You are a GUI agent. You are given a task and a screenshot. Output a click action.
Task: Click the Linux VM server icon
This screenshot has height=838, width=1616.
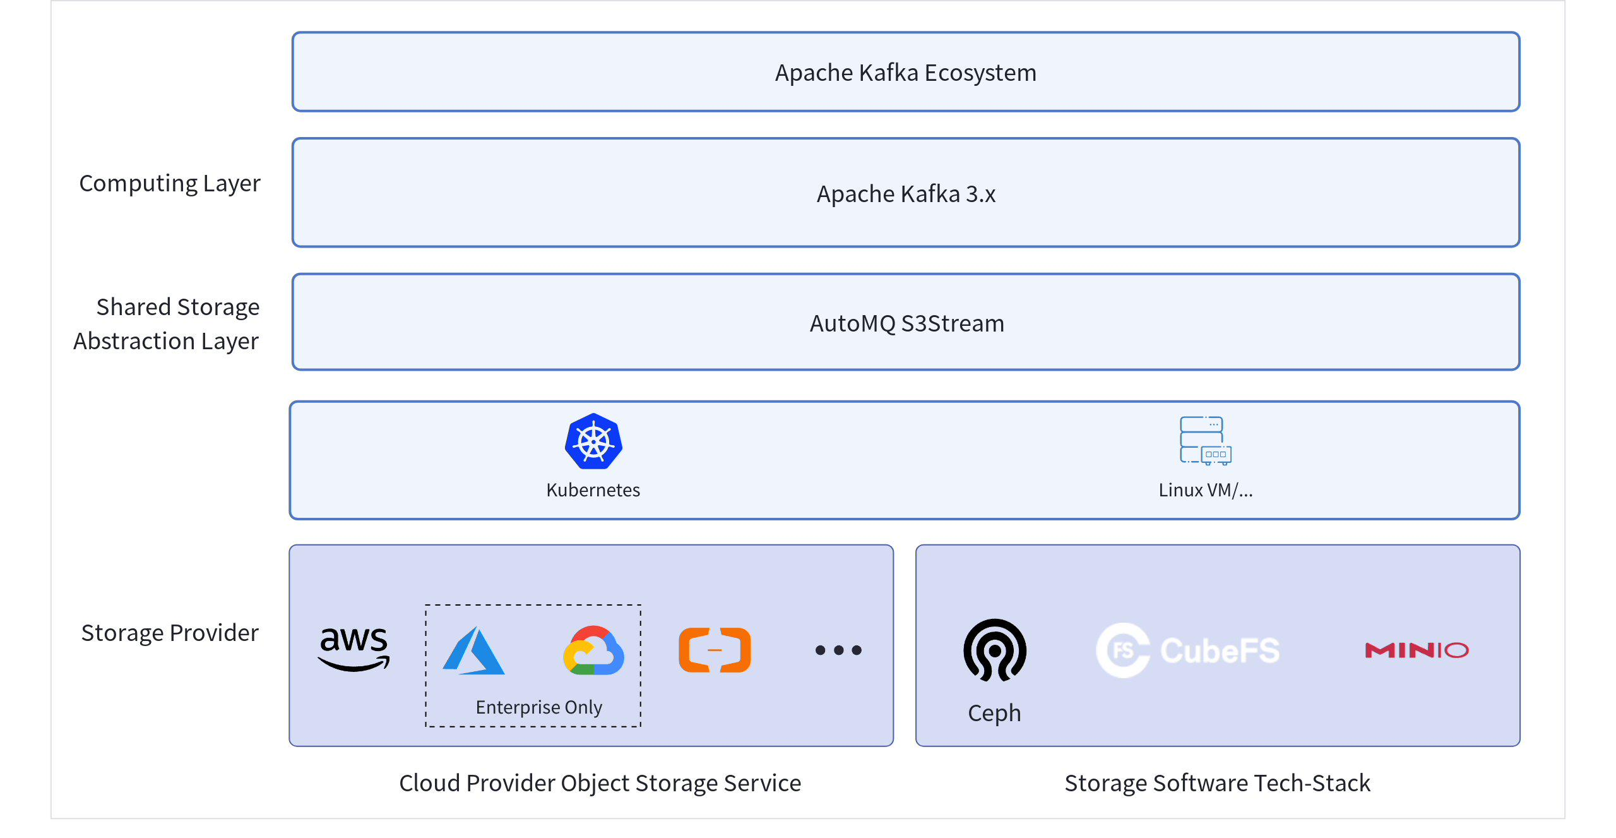(1205, 441)
